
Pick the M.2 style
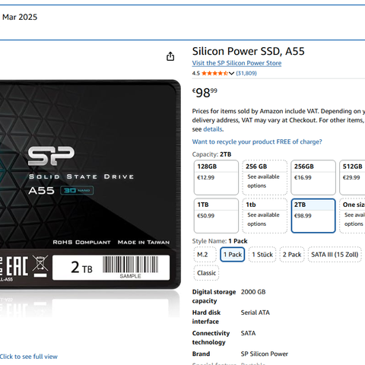click(205, 255)
